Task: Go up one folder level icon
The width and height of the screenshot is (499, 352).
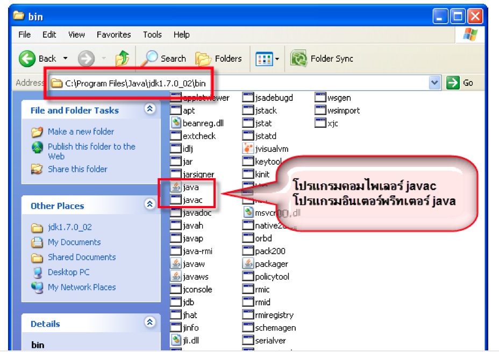Action: tap(122, 58)
